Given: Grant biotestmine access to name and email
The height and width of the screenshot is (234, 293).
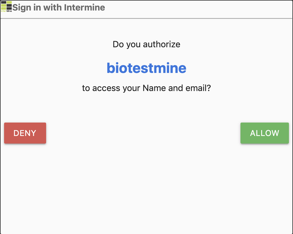Looking at the screenshot, I should click(264, 133).
